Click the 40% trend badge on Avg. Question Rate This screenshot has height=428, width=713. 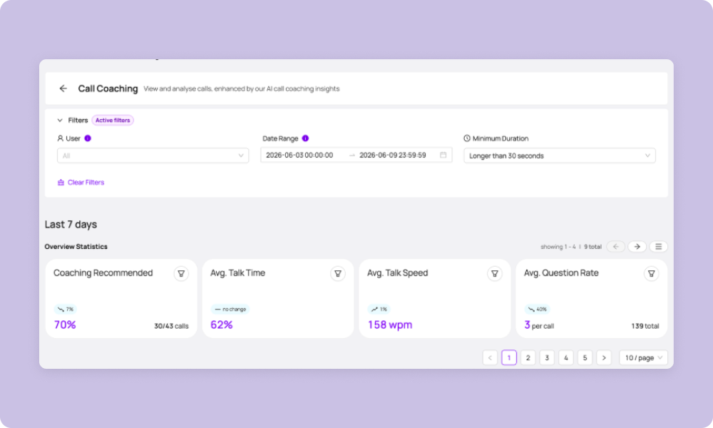537,310
